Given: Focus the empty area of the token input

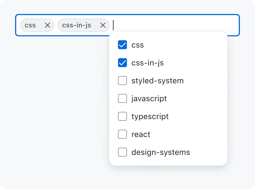Looking at the screenshot, I should point(176,25).
